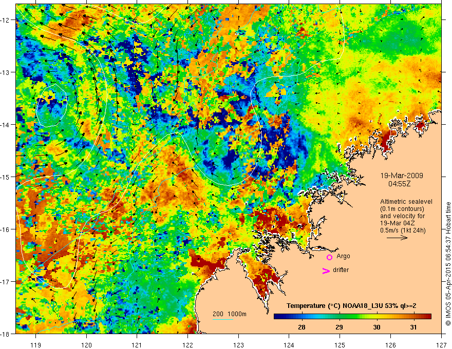
Task: Click the latitude axis label -17
Action: click(5, 282)
